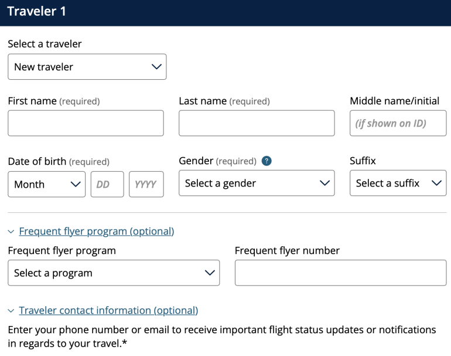
Task: Click the Frequent flyer program (optional) link
Action: (97, 231)
